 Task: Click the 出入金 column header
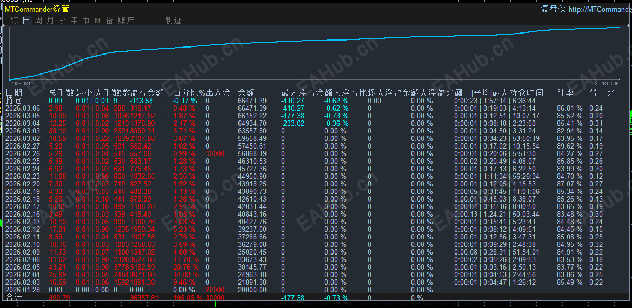218,92
